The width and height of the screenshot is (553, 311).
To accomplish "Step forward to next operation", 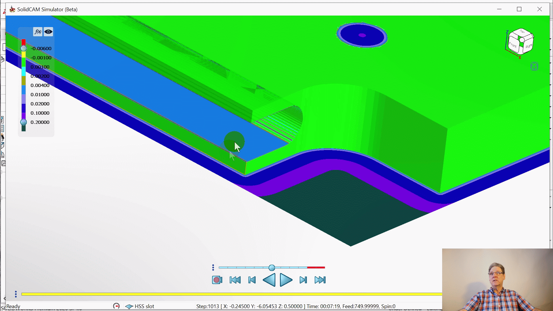I will click(303, 280).
